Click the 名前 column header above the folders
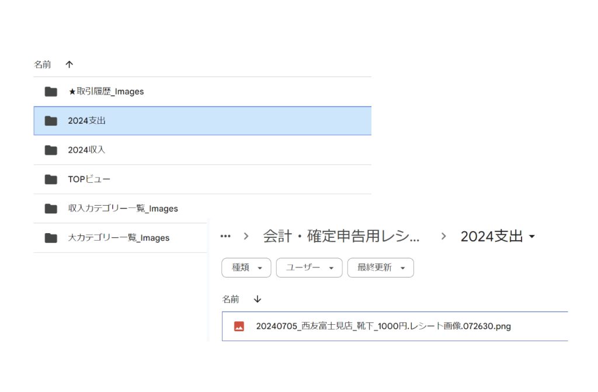The width and height of the screenshot is (598, 392). pyautogui.click(x=44, y=64)
